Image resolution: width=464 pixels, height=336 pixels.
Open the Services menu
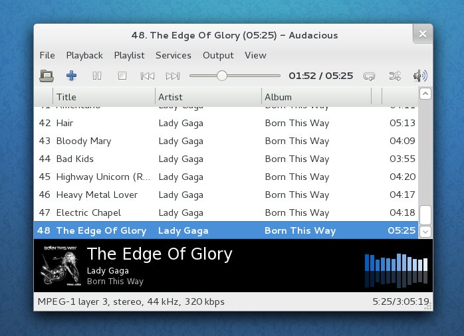click(174, 55)
